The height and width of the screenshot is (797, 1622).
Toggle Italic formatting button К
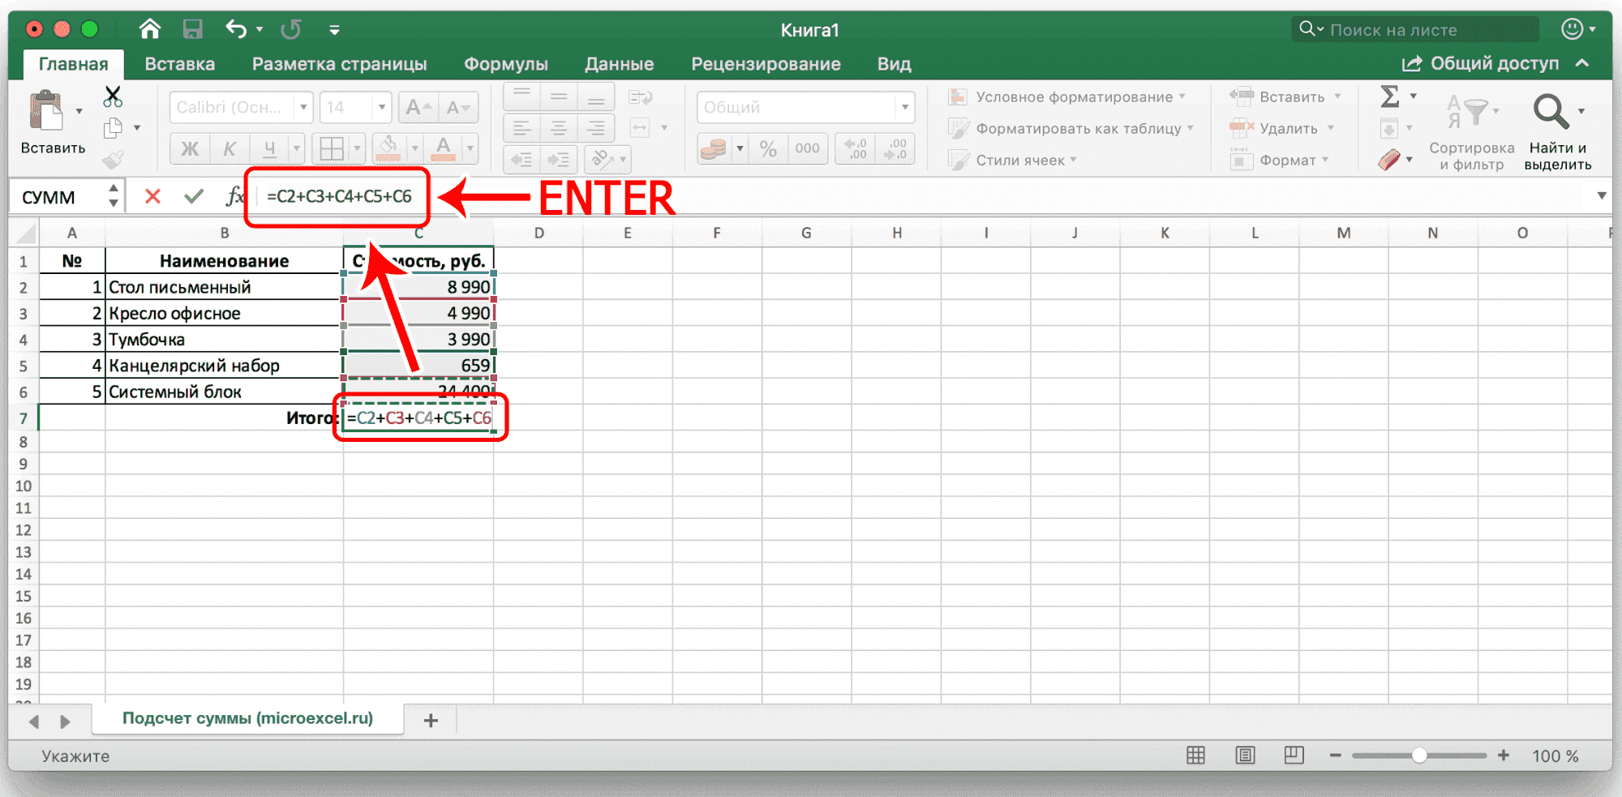[x=230, y=148]
